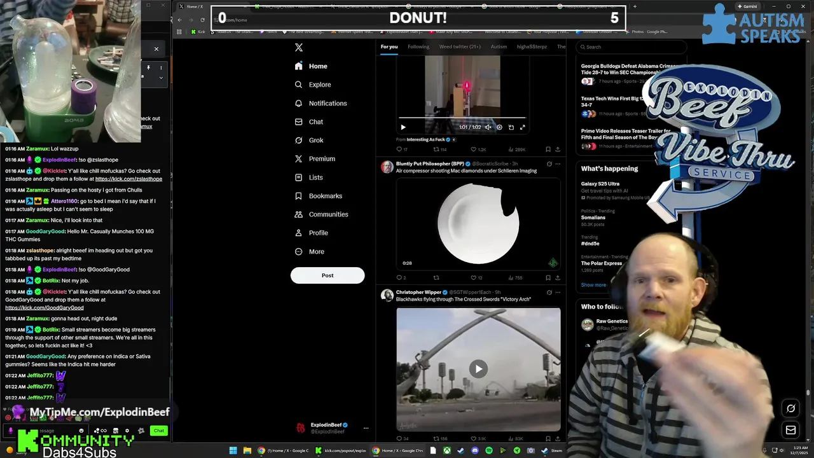Image resolution: width=814 pixels, height=458 pixels.
Task: Open a new Chrome tab plus button
Action: pos(635,6)
